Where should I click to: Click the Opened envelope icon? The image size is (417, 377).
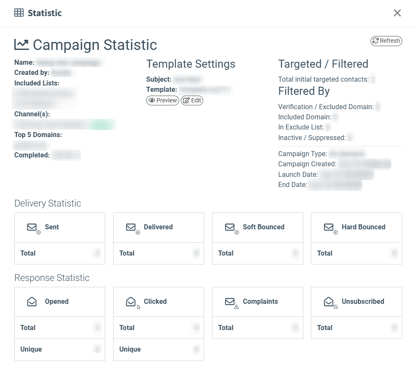(x=32, y=302)
